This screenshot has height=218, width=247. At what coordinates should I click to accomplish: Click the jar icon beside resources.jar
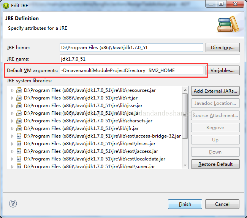19,90
